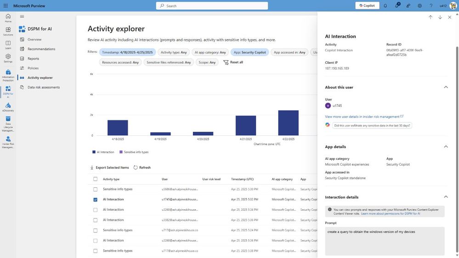
Task: Open Reports in DSPM navigation
Action: point(33,58)
